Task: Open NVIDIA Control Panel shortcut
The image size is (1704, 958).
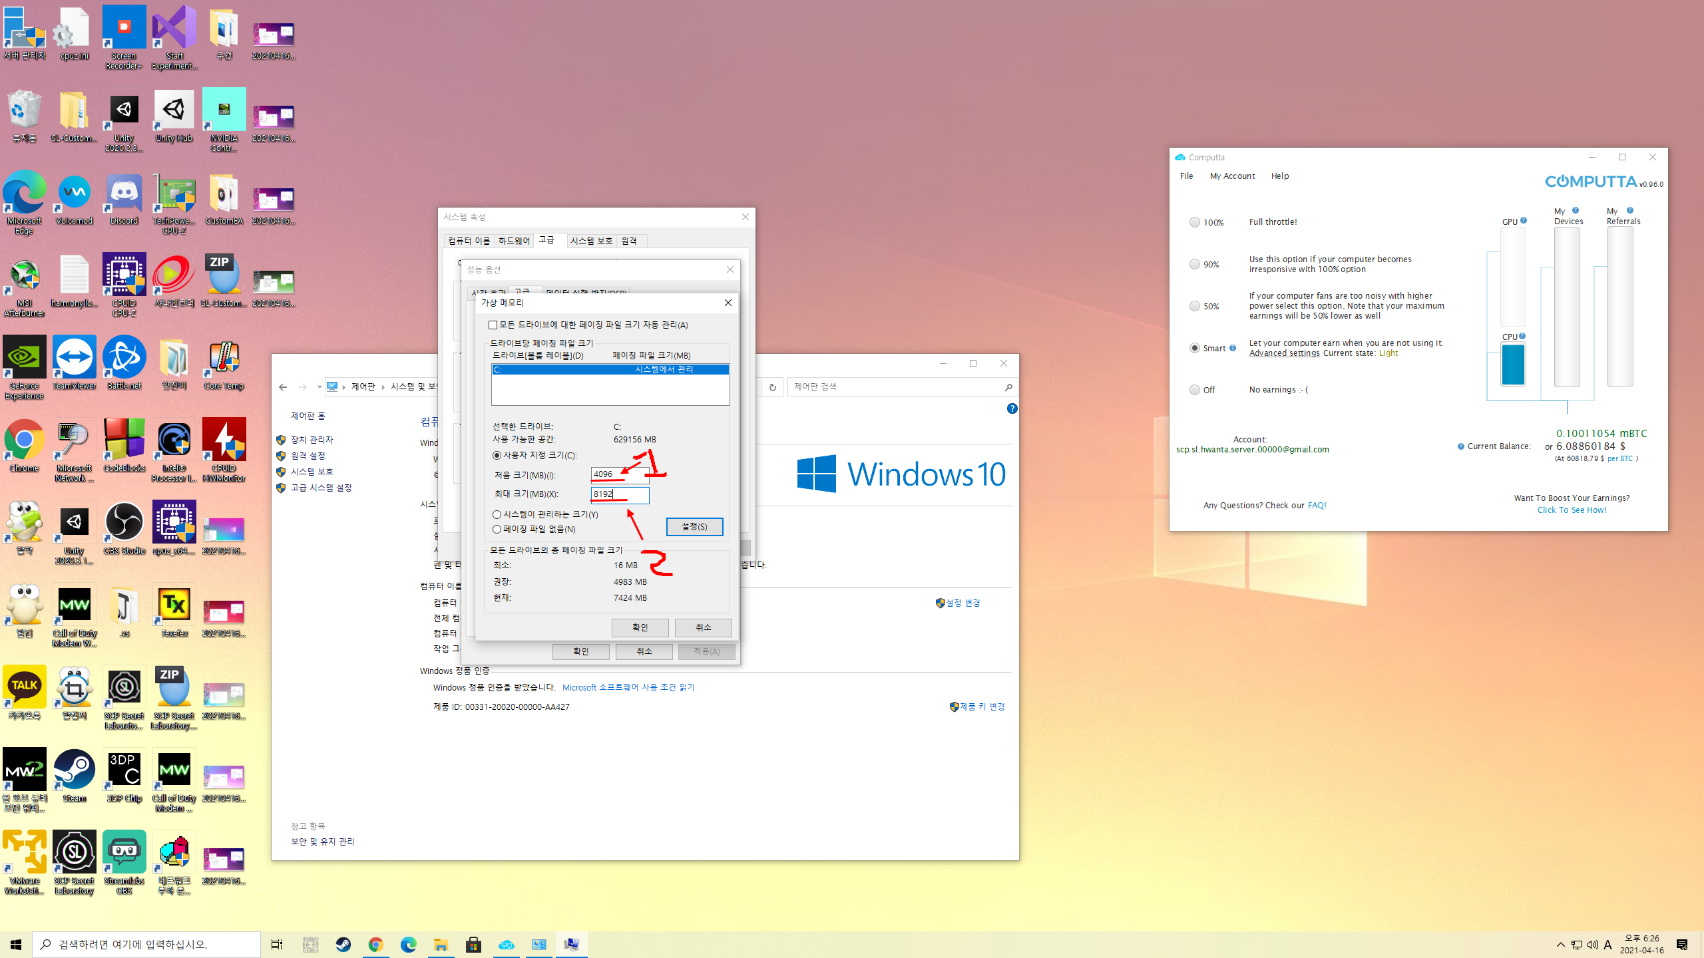Action: click(224, 120)
